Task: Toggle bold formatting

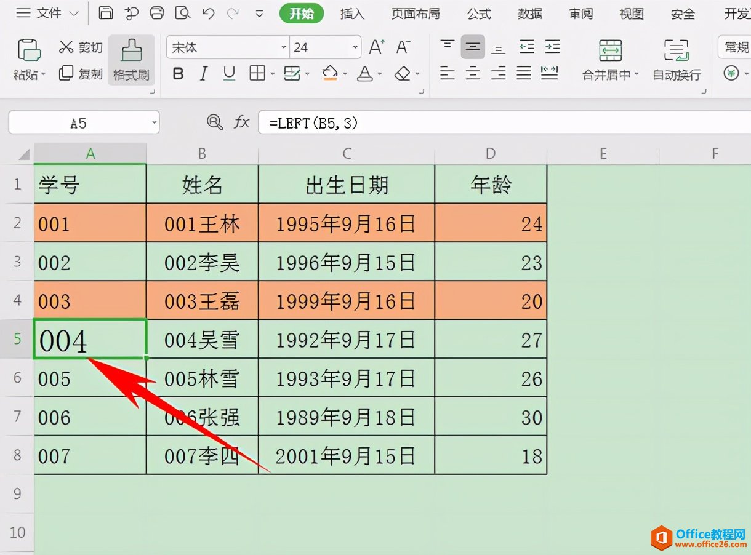Action: pos(179,74)
